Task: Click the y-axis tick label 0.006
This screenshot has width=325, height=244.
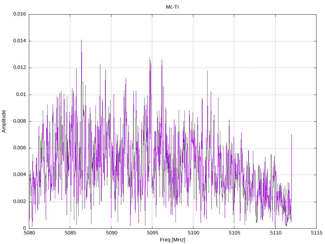Action: (x=20, y=148)
